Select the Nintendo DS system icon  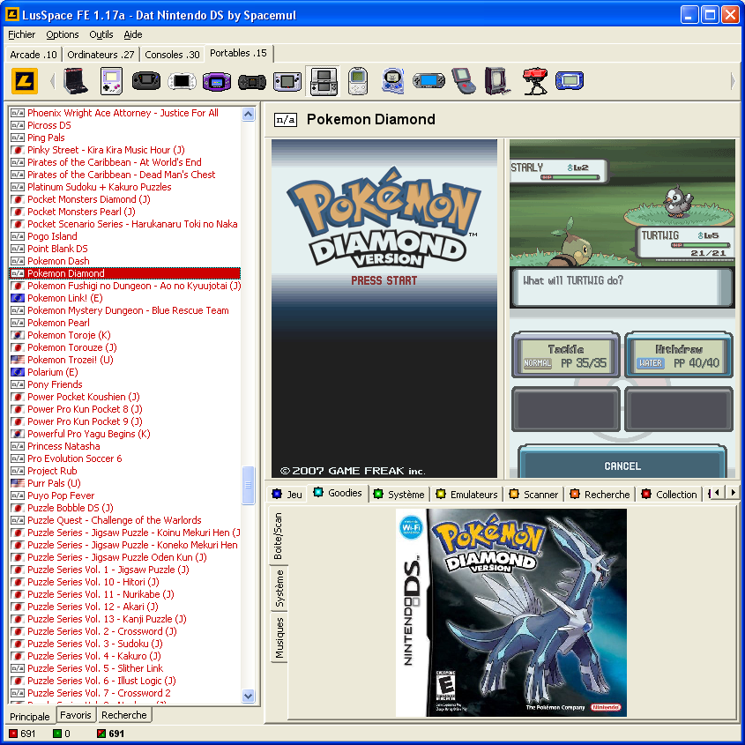(x=323, y=81)
